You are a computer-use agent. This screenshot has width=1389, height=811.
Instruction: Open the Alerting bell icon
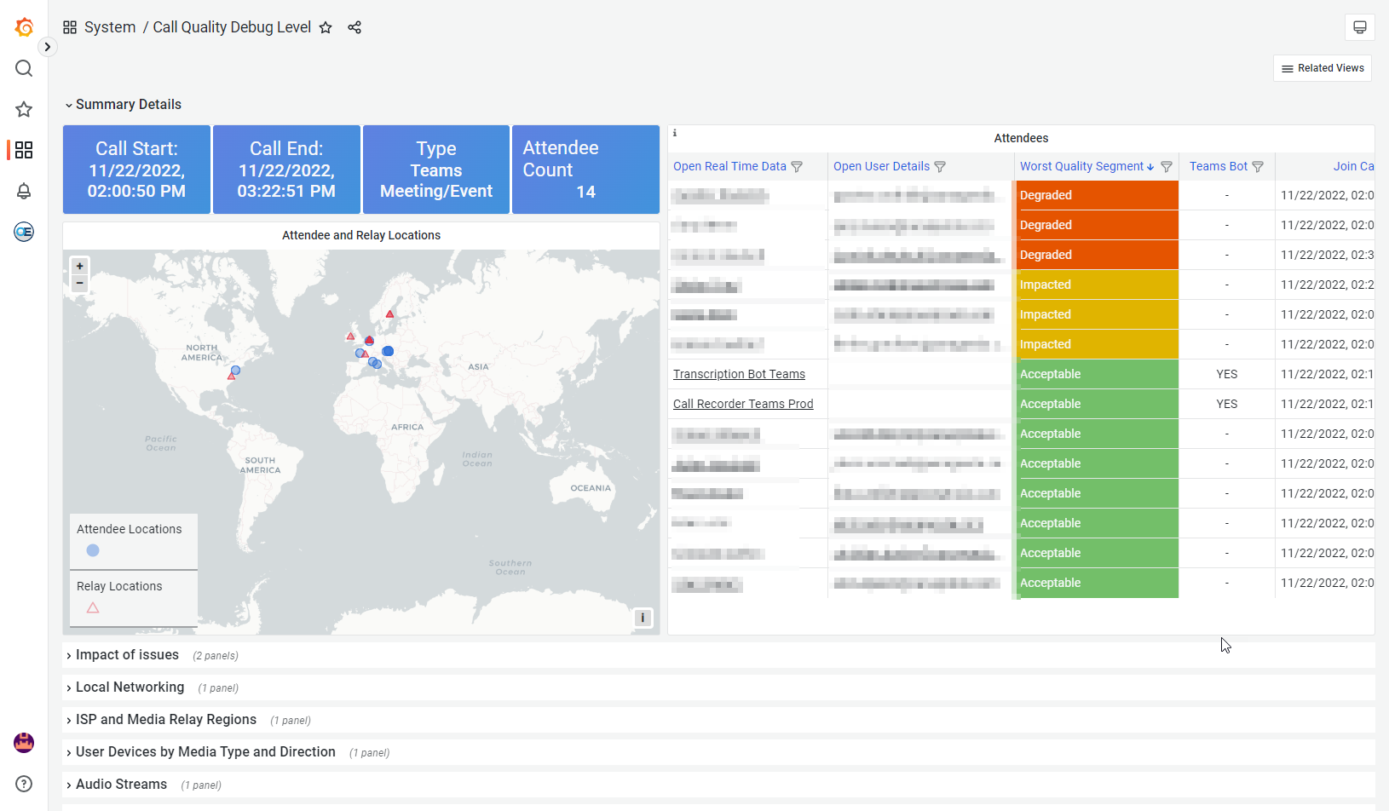coord(24,191)
